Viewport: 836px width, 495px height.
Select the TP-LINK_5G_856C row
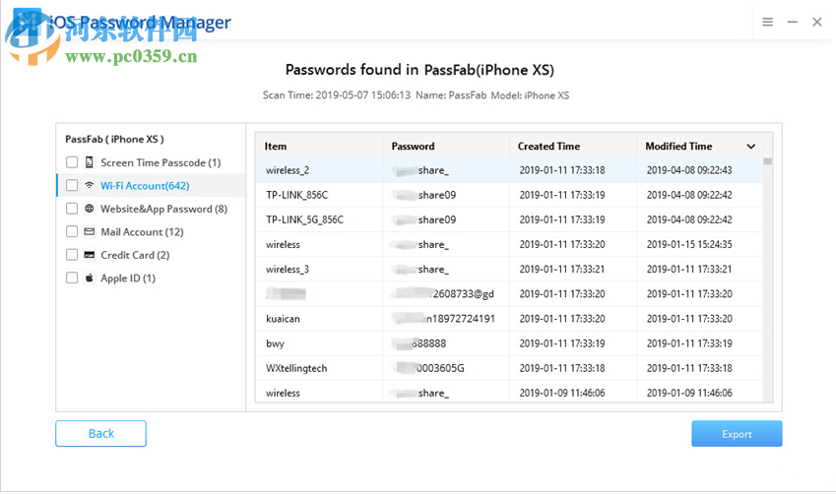[509, 219]
